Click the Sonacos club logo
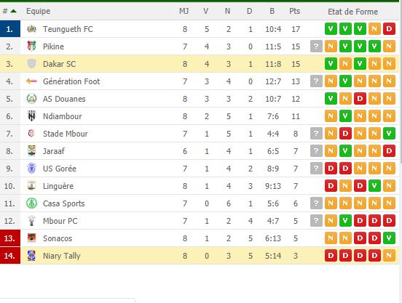Viewport: 402px width, 303px height. pyautogui.click(x=31, y=238)
